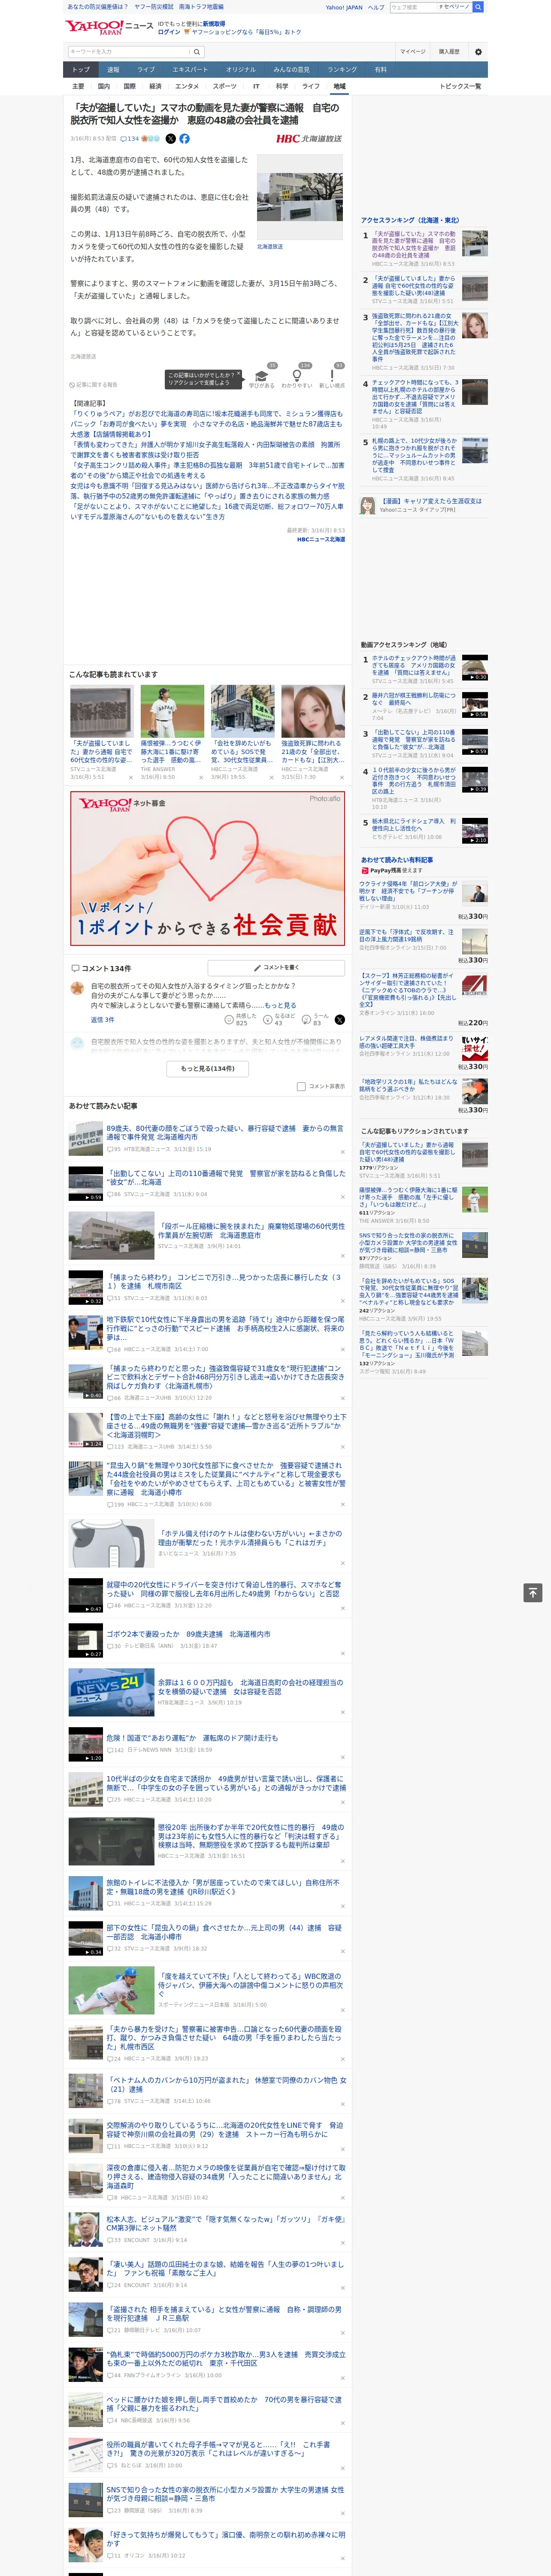
Task: Click the Yahoo! JAPAN News logo
Action: (x=109, y=27)
